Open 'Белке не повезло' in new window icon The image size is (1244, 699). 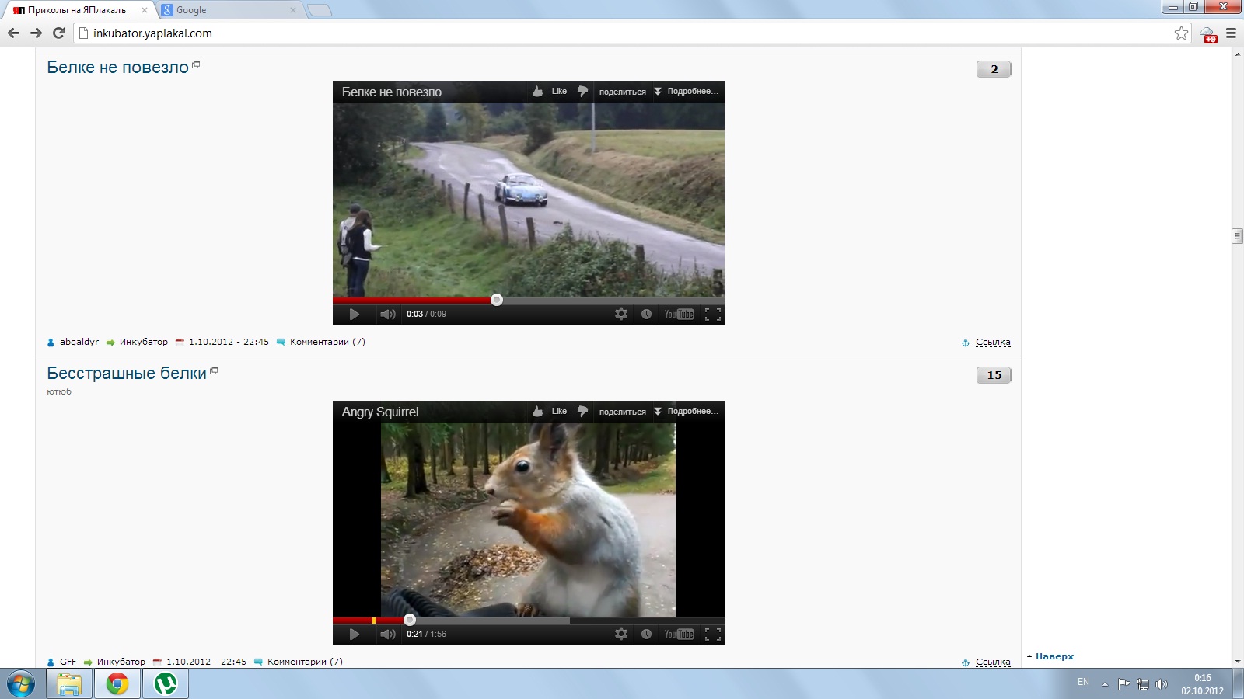click(x=196, y=64)
